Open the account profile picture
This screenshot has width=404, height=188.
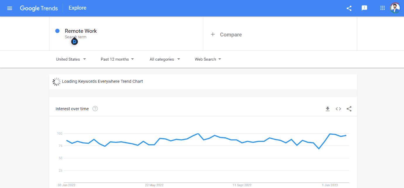395,8
